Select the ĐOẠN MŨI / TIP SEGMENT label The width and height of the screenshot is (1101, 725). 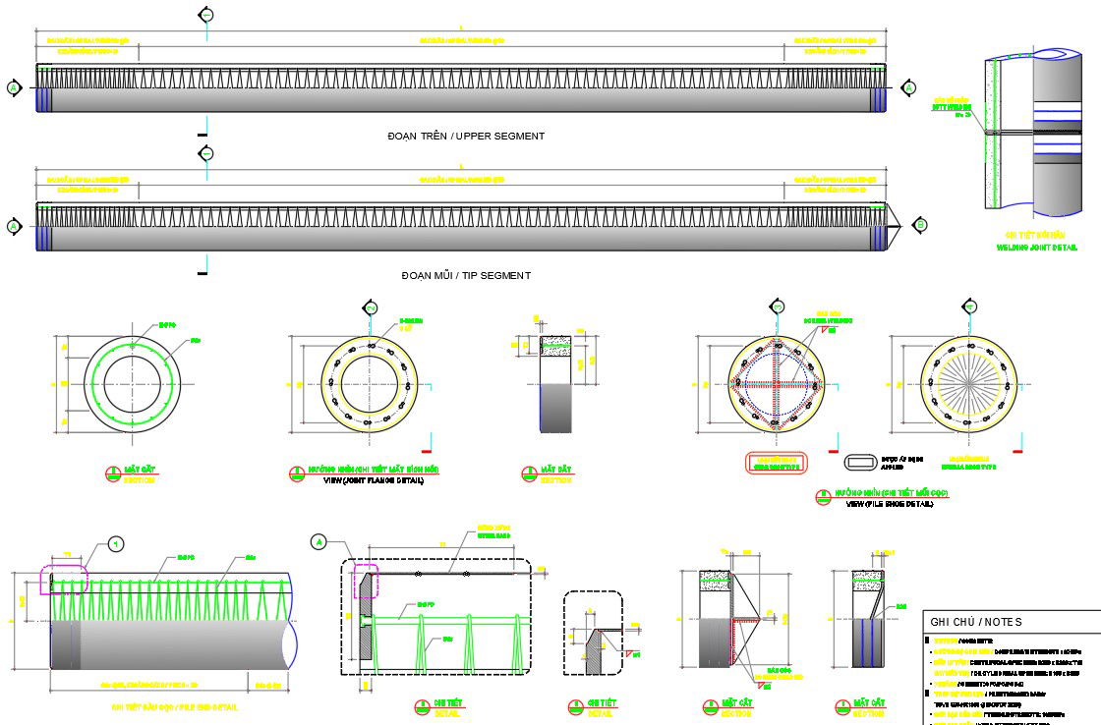coord(466,276)
